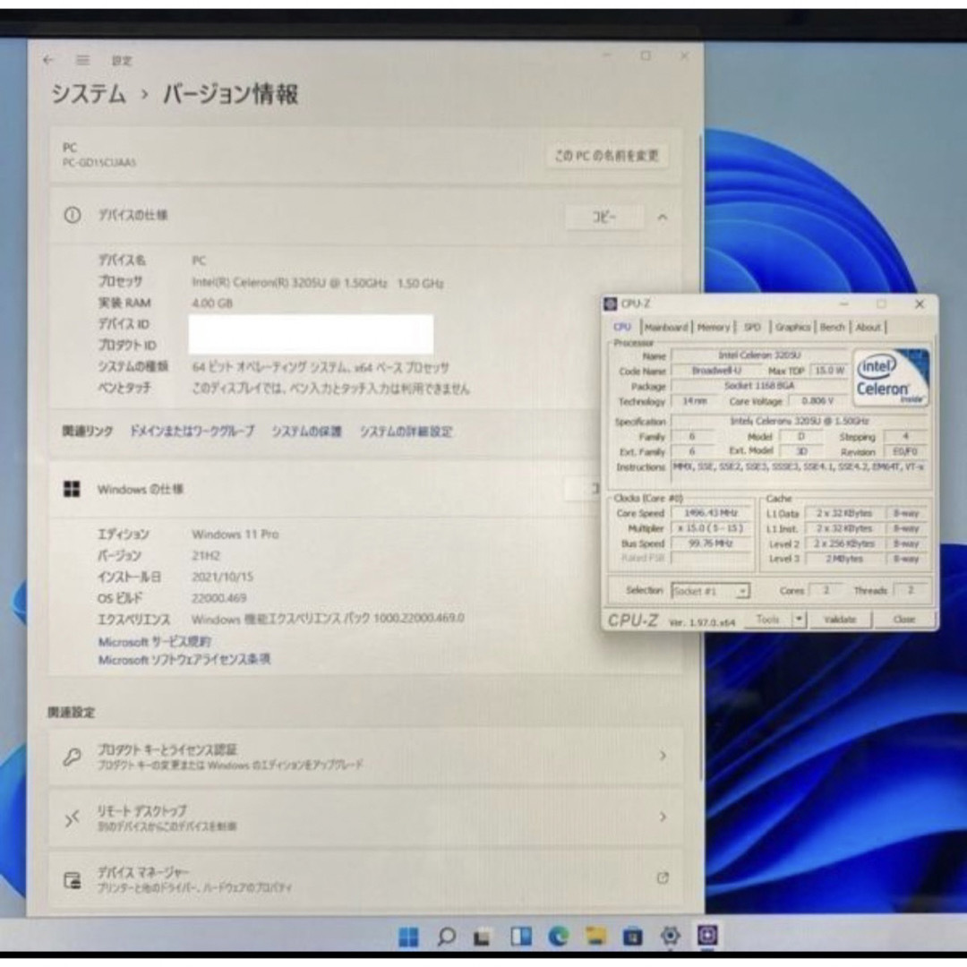Image resolution: width=967 pixels, height=967 pixels.
Task: Click the Windows logo icon beside Windows の仕様
Action: pos(72,489)
